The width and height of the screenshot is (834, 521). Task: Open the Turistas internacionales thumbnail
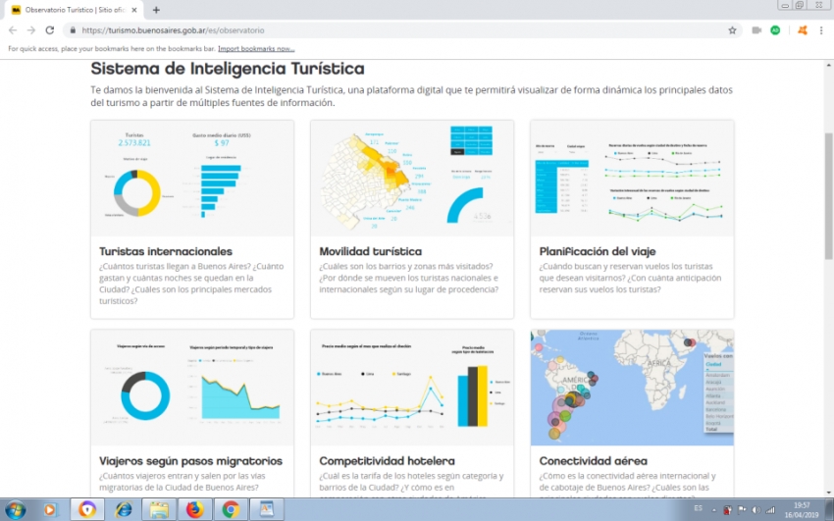192,179
